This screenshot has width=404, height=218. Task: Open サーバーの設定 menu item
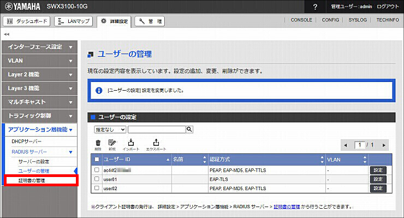[33, 162]
